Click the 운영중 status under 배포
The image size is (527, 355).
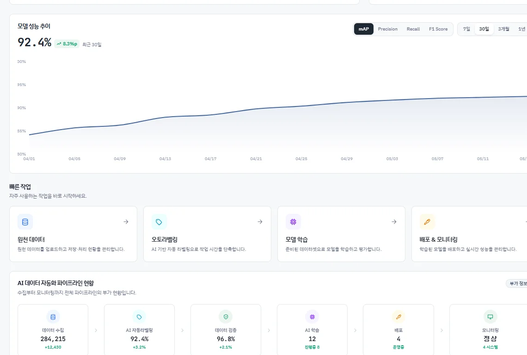click(398, 347)
